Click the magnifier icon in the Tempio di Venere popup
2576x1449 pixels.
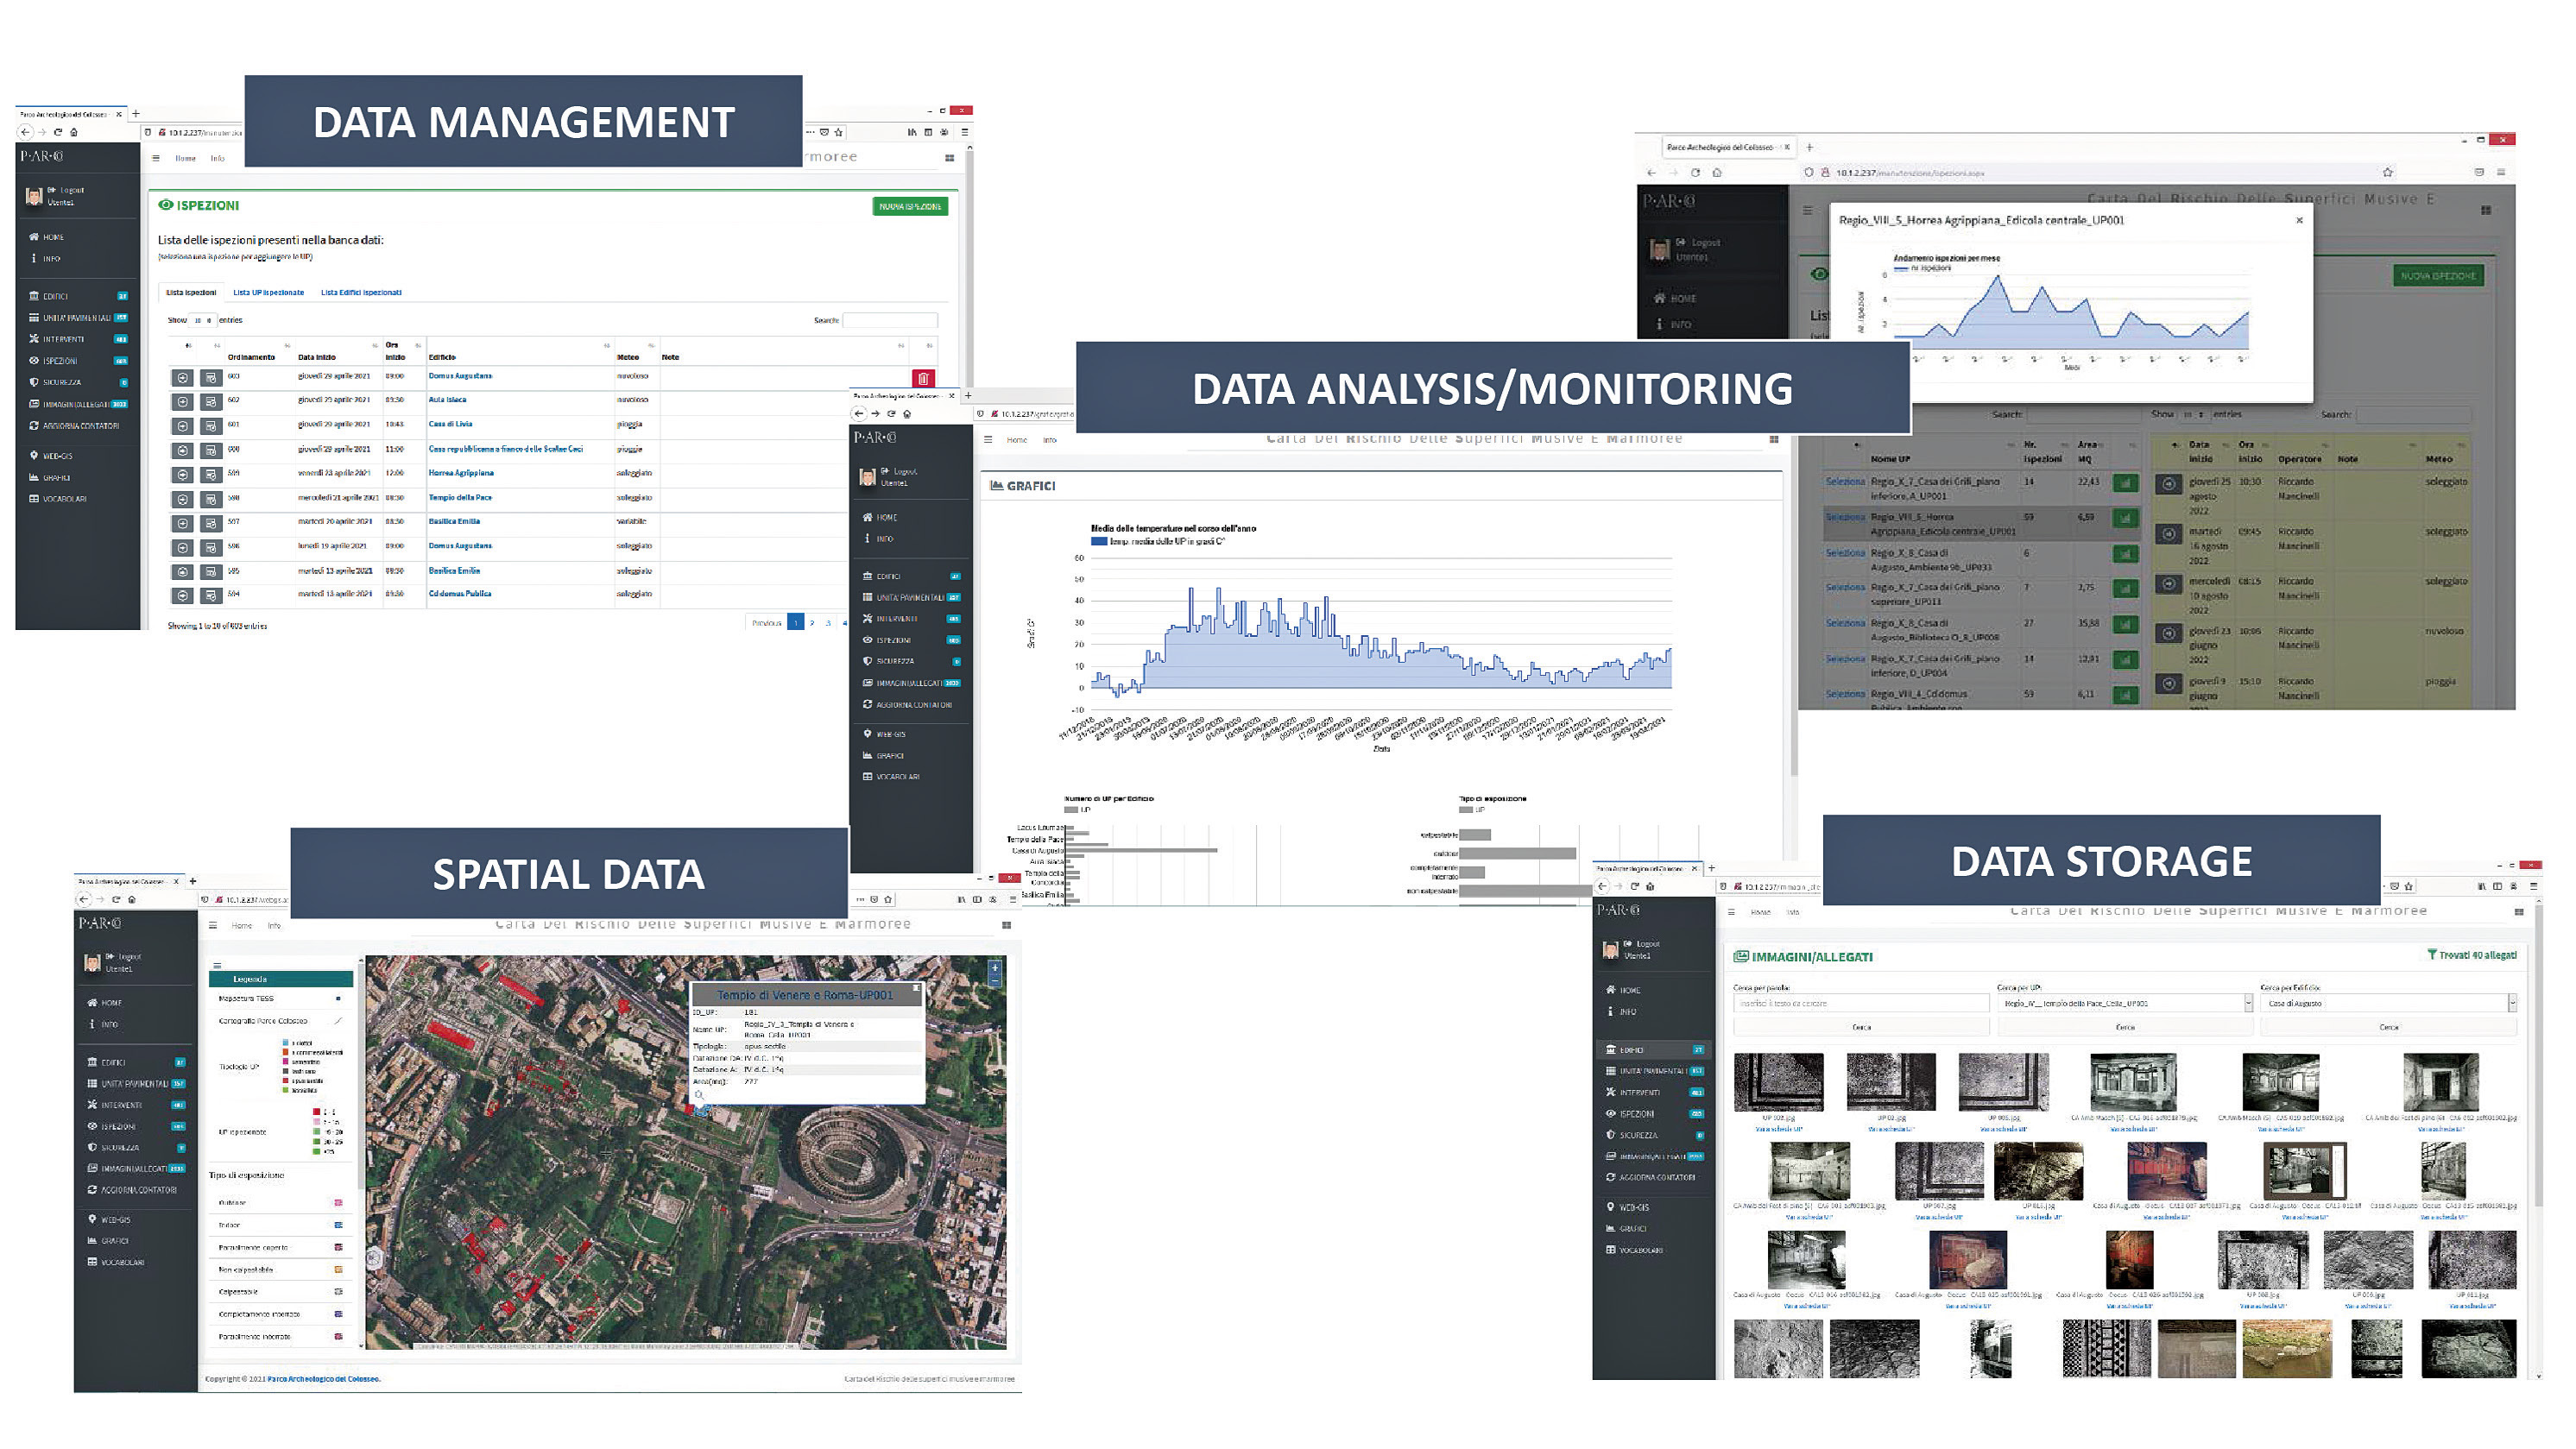(x=700, y=1095)
